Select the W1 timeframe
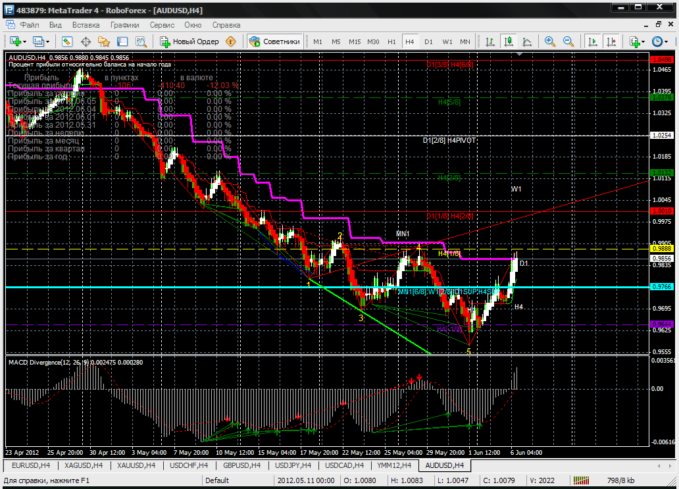 [447, 41]
